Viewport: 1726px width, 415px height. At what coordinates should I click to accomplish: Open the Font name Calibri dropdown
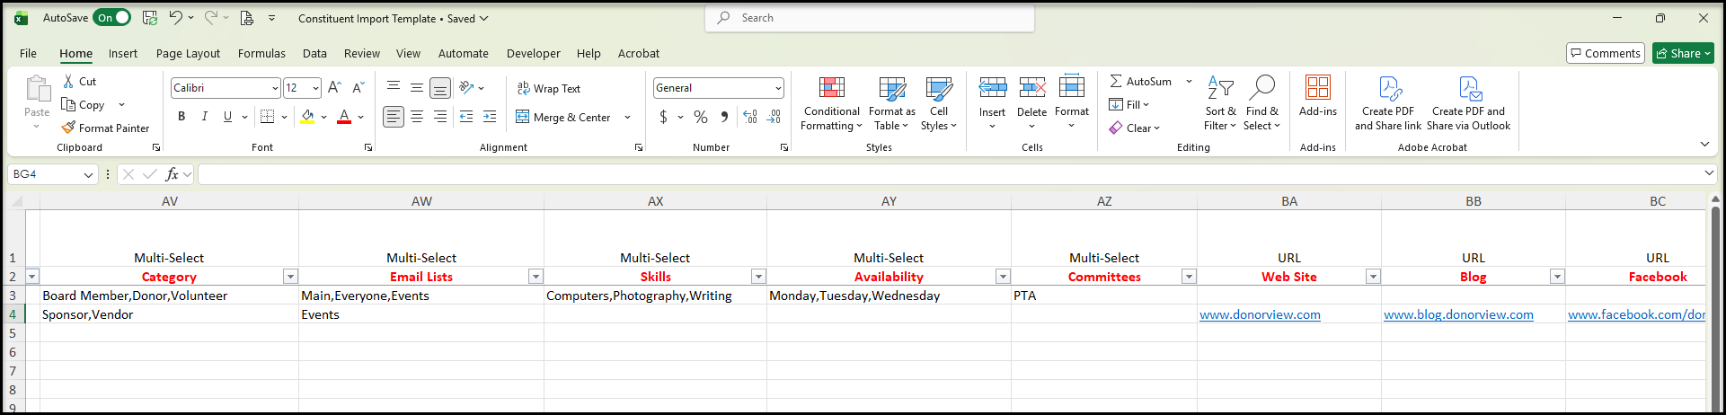tap(275, 88)
